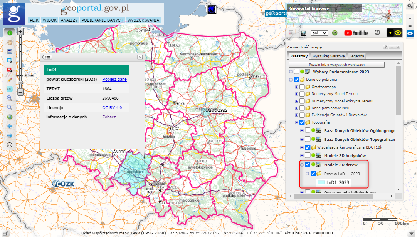Image resolution: width=417 pixels, height=237 pixels.
Task: Click the XYH coordinates tool
Action: point(10,89)
